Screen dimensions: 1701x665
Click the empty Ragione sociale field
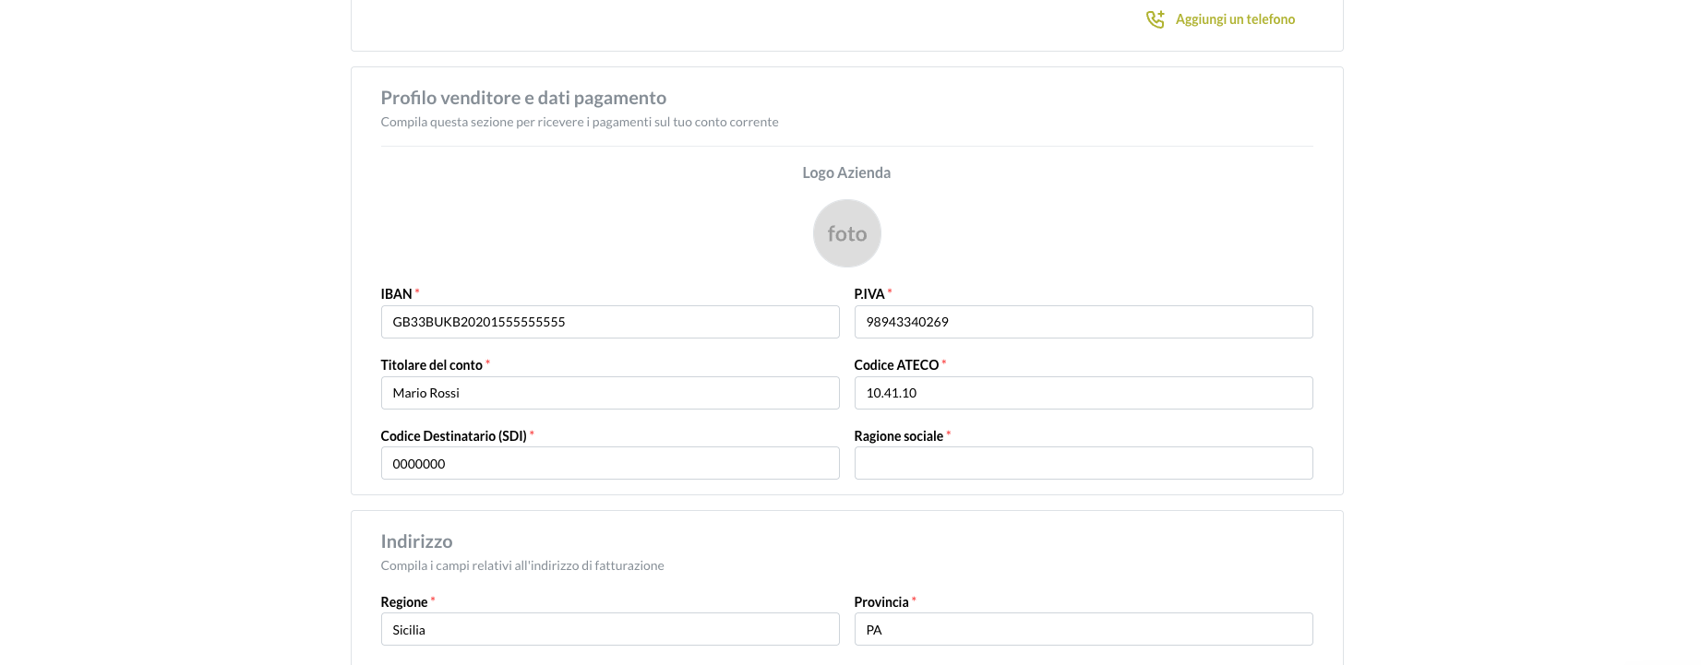tap(1083, 463)
